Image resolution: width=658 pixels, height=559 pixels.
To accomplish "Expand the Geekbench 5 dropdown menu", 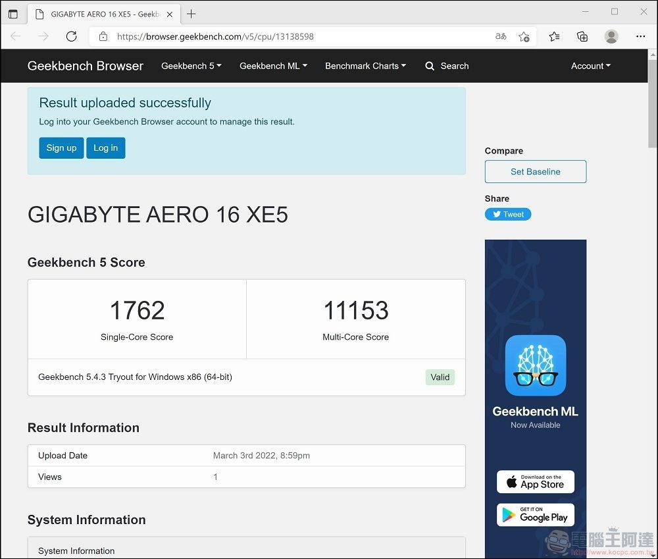I will (191, 66).
